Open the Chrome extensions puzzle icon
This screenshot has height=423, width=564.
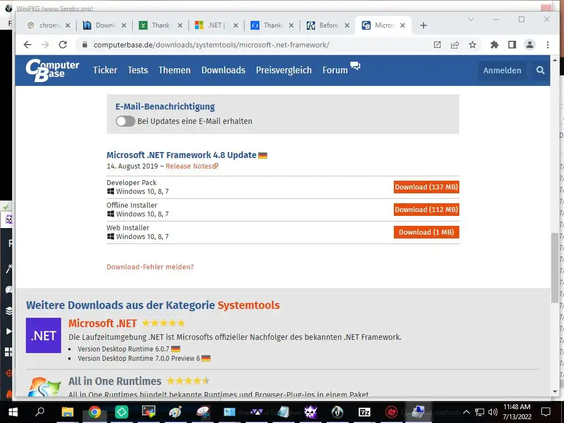coord(495,45)
